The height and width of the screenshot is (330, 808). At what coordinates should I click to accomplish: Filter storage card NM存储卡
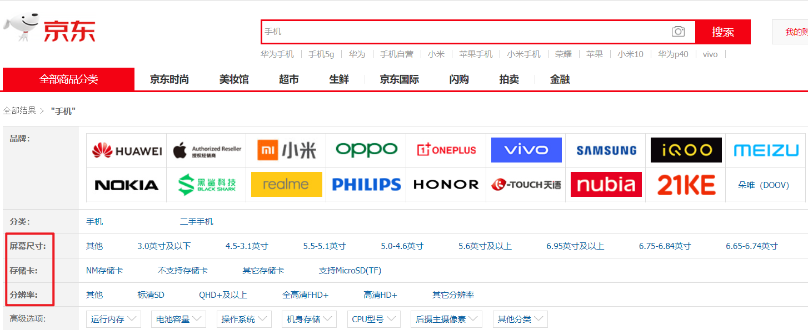[104, 270]
